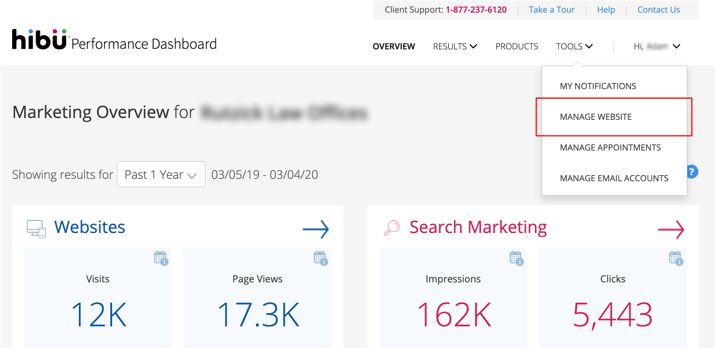The width and height of the screenshot is (715, 348).
Task: Expand the Results menu
Action: pos(455,46)
